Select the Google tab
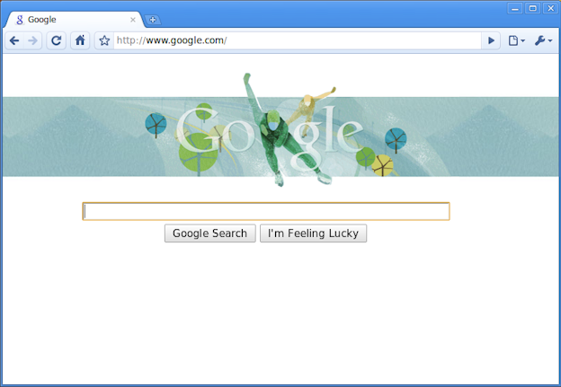Viewport: 561px width, 387px height. [74, 20]
